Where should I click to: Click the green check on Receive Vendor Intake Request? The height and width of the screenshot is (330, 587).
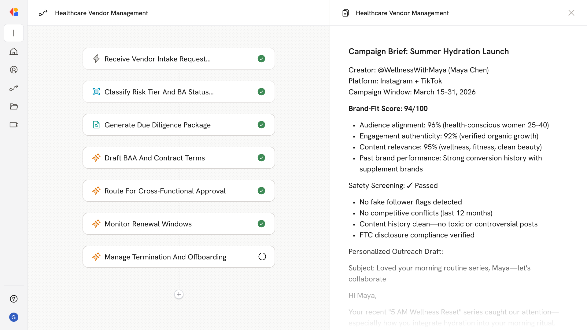pyautogui.click(x=261, y=59)
